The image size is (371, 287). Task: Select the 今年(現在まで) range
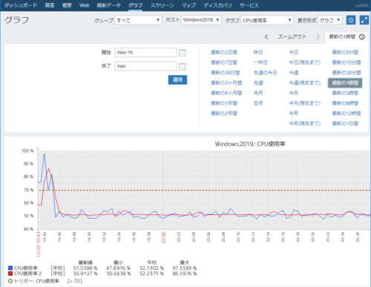pos(305,124)
